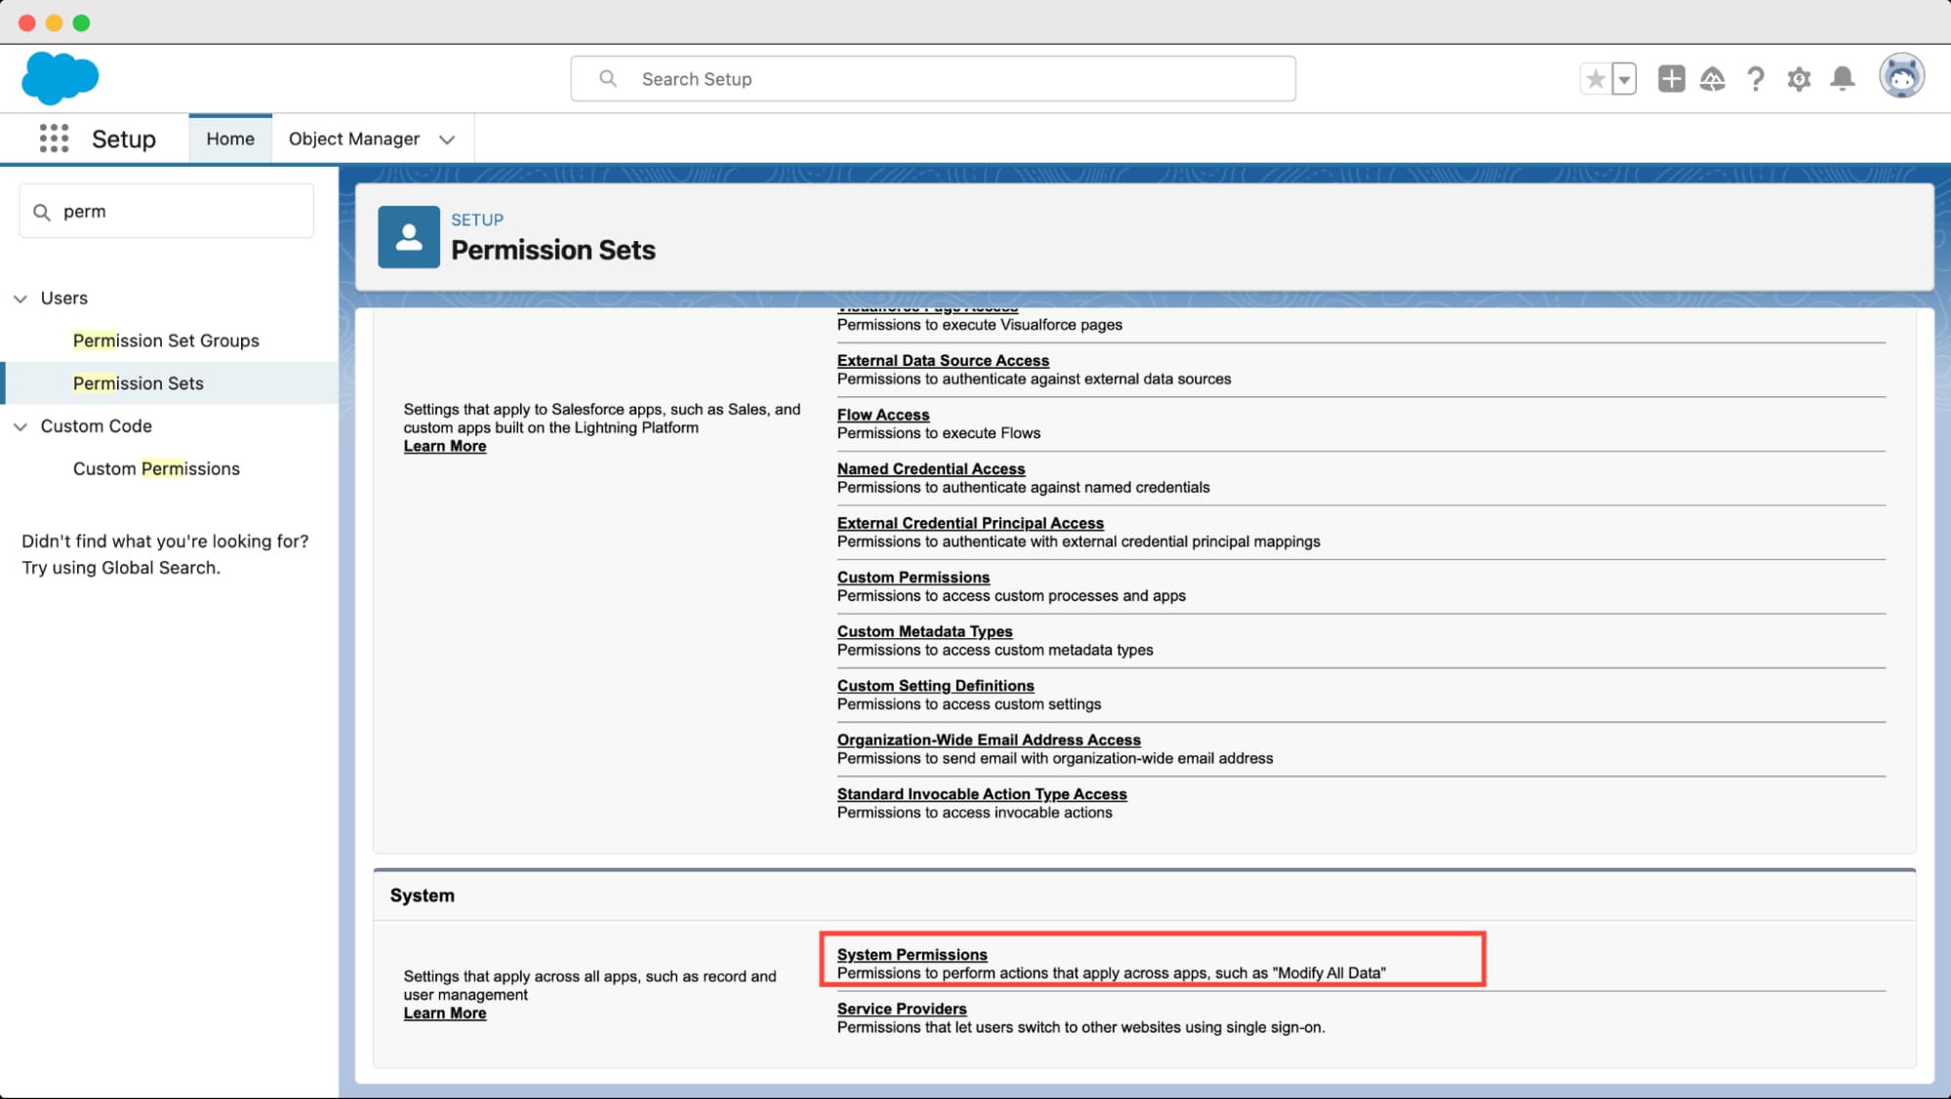The image size is (1951, 1099).
Task: Open the user profile avatar
Action: [x=1901, y=77]
